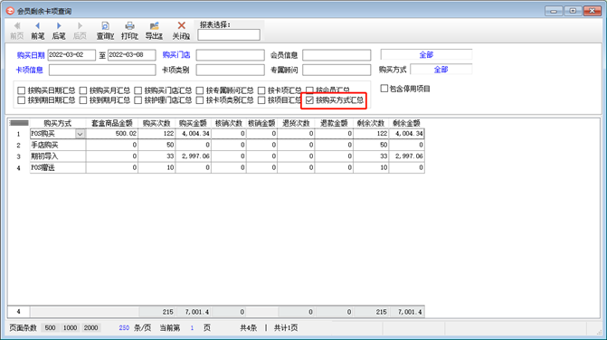
Task: Enable 按到期月汇总 checkbox
Action: pyautogui.click(x=83, y=100)
